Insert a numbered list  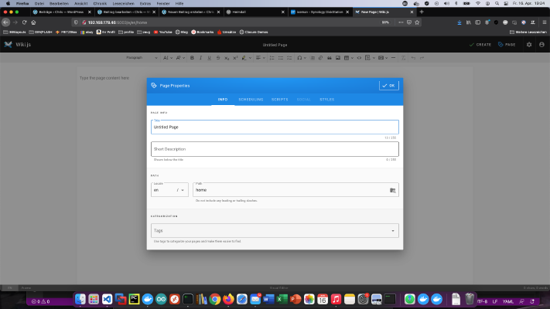[x=272, y=58]
